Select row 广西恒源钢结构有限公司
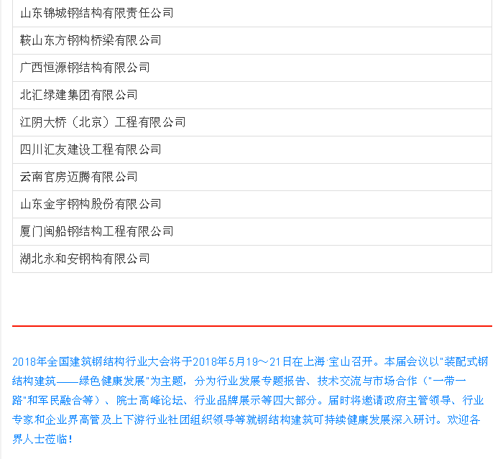The width and height of the screenshot is (503, 459). click(251, 68)
